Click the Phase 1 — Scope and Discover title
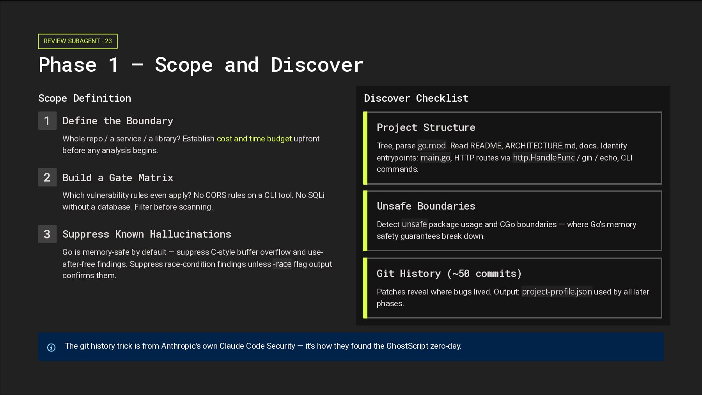The width and height of the screenshot is (702, 395). (x=201, y=65)
